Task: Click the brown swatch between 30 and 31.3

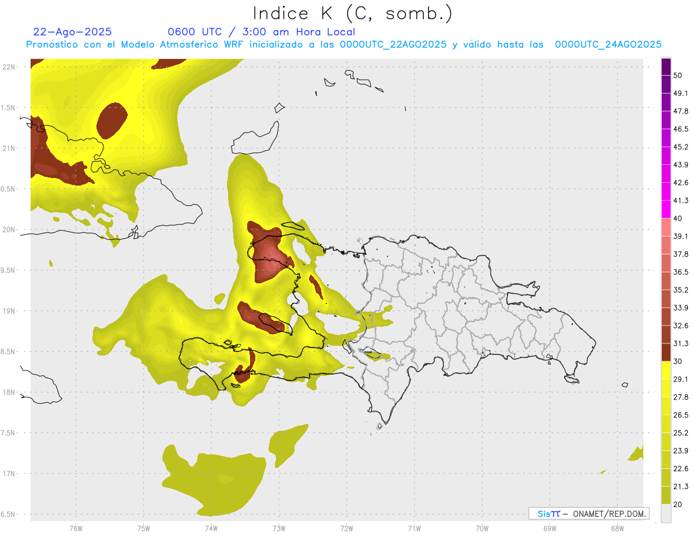Action: click(666, 352)
